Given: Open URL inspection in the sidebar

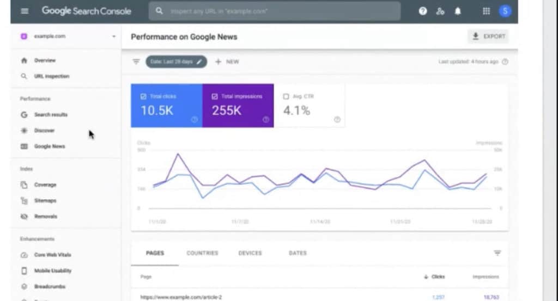Looking at the screenshot, I should 52,76.
